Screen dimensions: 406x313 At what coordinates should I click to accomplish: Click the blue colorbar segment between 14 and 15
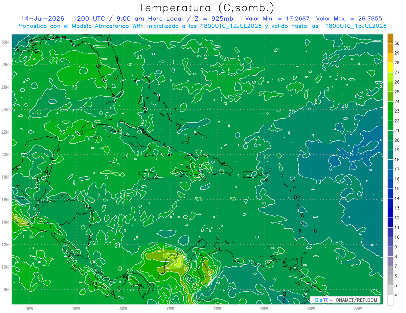(390, 193)
